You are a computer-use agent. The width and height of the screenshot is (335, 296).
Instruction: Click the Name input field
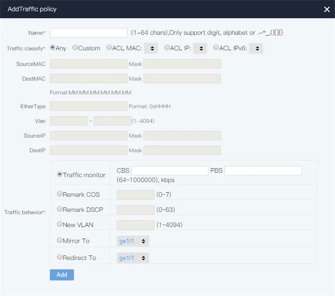[x=88, y=33]
